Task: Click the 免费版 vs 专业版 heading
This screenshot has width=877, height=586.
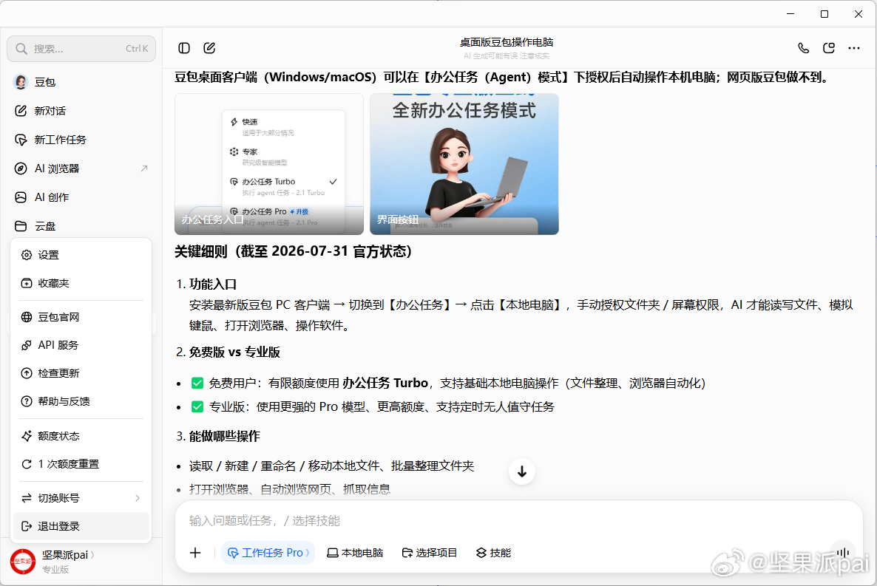Action: click(x=234, y=352)
